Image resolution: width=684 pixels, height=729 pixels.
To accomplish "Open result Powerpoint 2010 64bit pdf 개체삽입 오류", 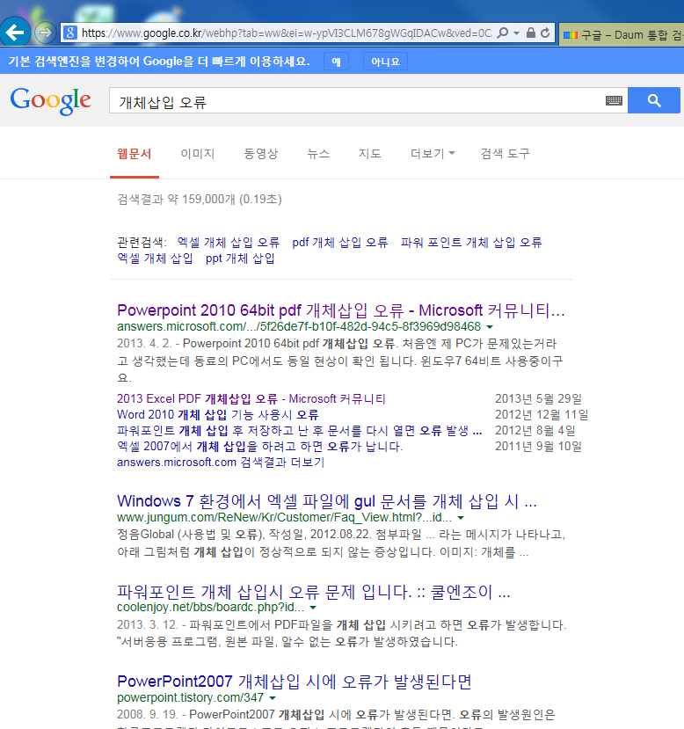I will point(341,310).
